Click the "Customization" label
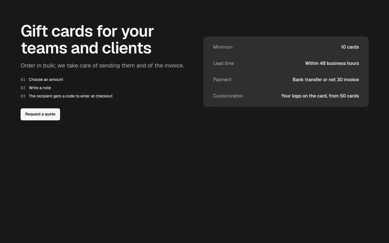 click(228, 96)
